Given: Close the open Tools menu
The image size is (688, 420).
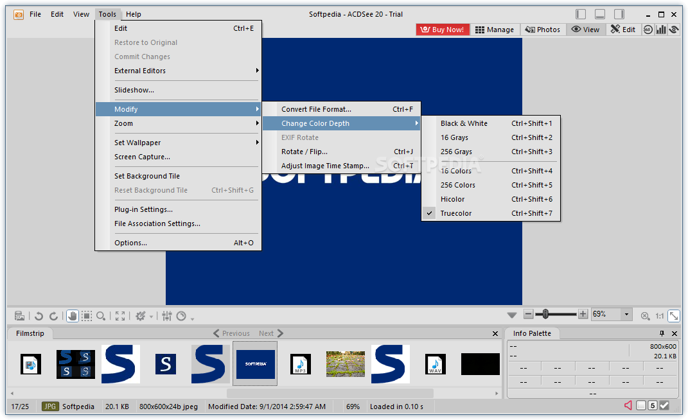Looking at the screenshot, I should point(107,14).
